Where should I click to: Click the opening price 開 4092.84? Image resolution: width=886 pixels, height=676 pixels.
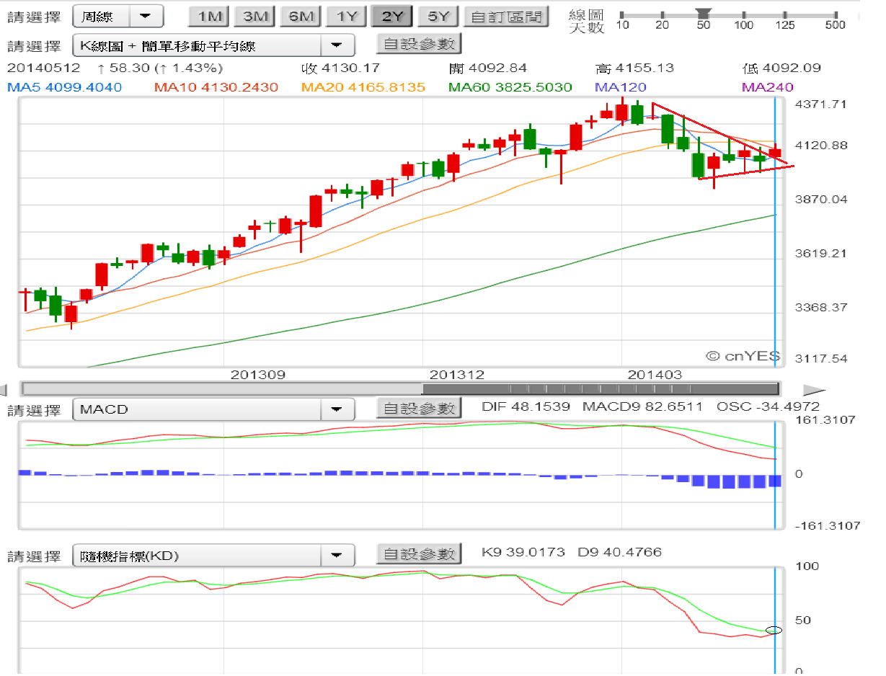tap(487, 68)
